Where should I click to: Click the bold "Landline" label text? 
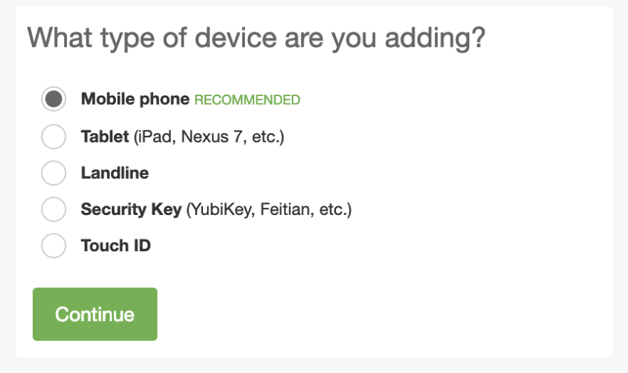115,173
